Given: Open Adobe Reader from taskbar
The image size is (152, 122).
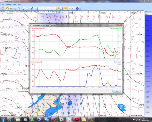Looking at the screenshot, I should click(x=77, y=119).
